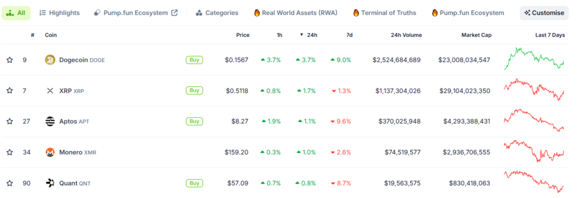Click the Monero coin logo
This screenshot has width=580, height=198.
50,152
